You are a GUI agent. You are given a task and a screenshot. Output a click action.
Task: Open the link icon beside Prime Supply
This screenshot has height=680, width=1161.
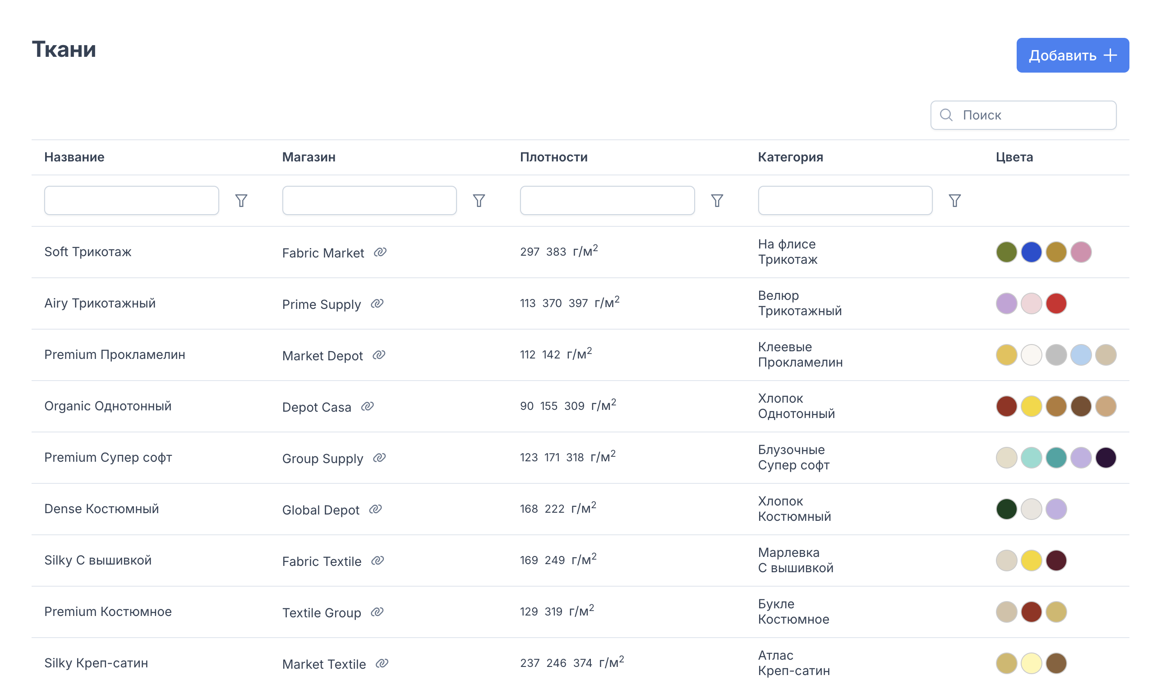coord(378,303)
